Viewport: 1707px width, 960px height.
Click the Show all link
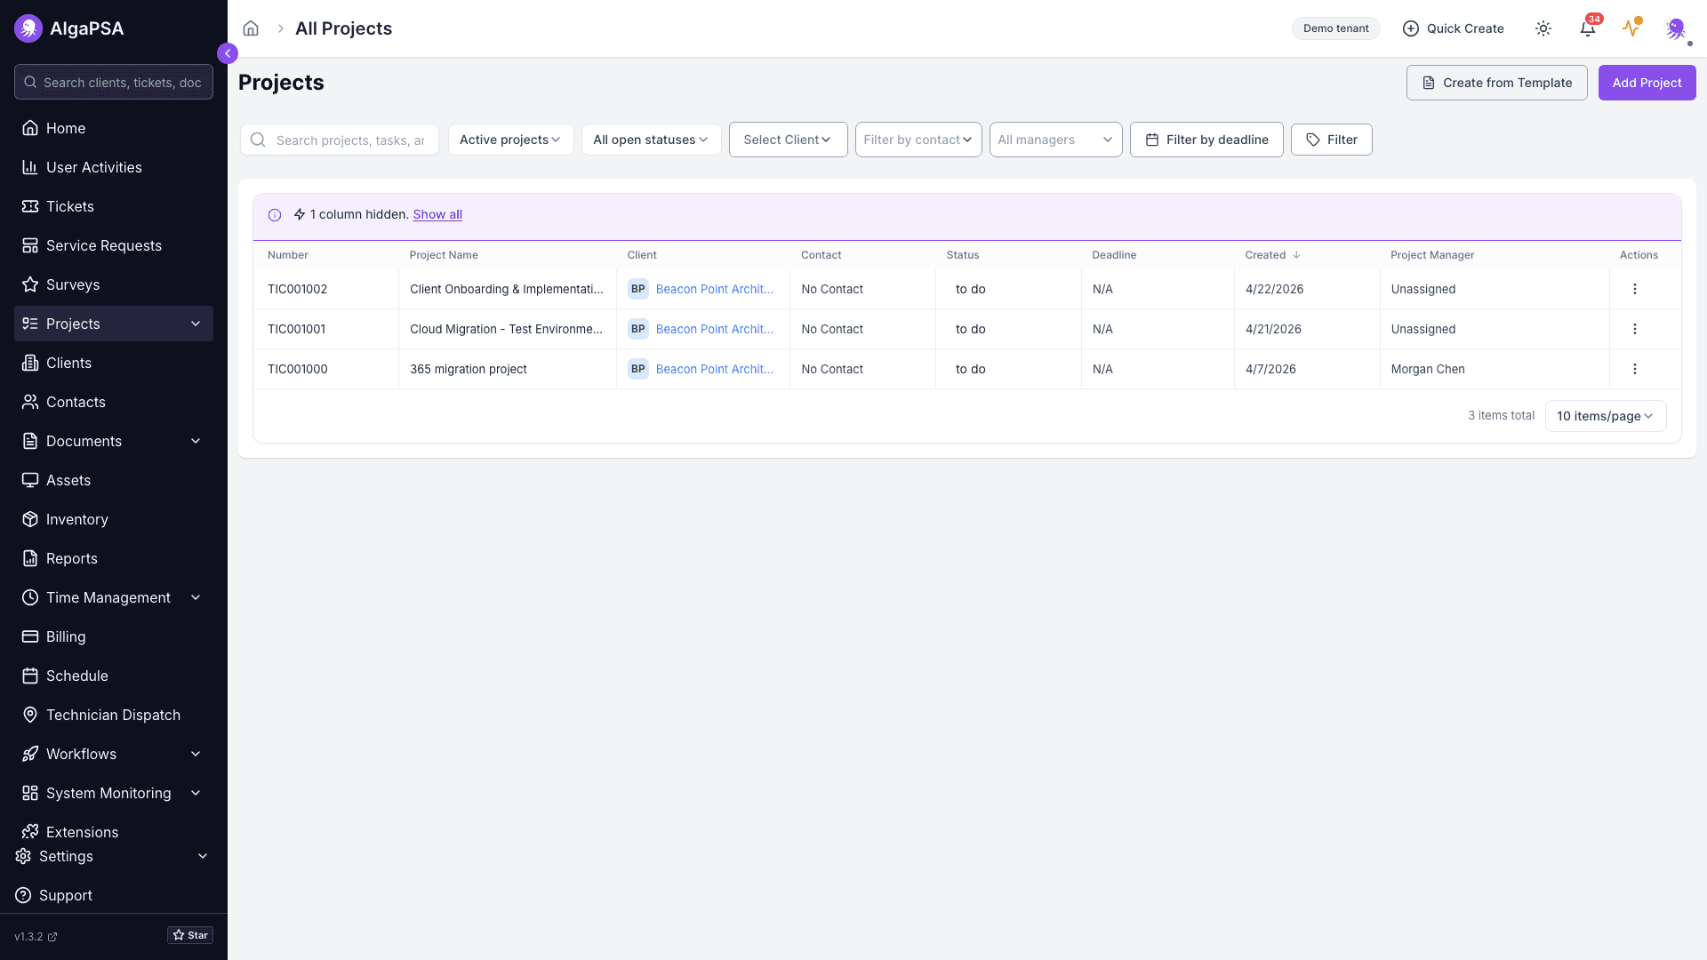437,214
